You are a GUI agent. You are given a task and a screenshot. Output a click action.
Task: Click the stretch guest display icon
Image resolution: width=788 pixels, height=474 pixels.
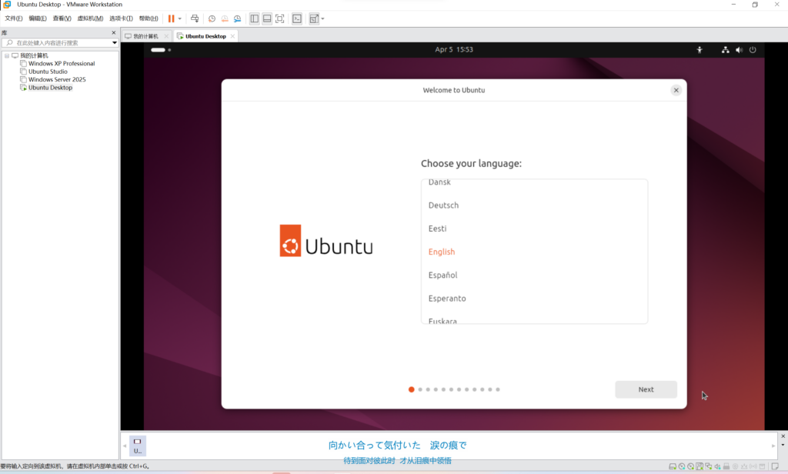(x=314, y=18)
